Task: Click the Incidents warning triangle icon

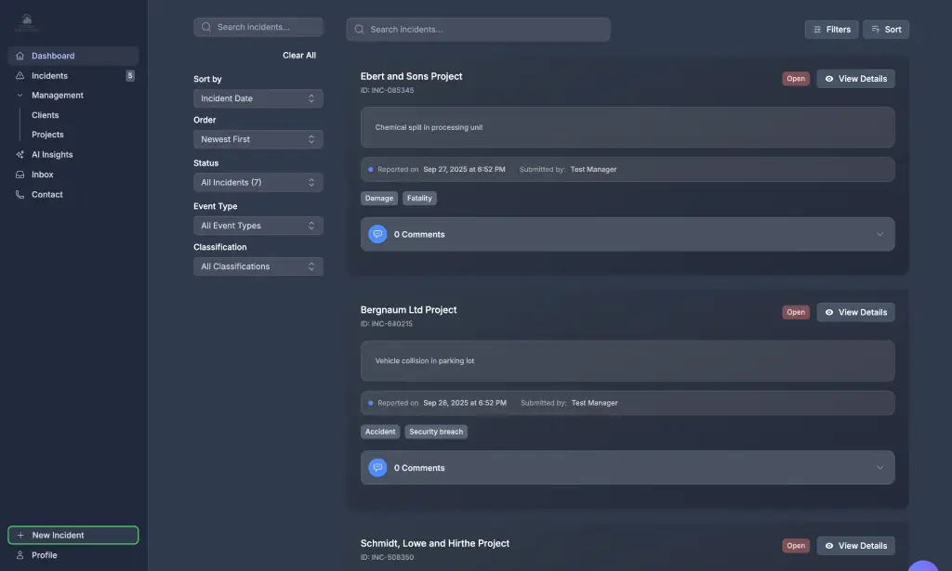Action: (x=20, y=76)
